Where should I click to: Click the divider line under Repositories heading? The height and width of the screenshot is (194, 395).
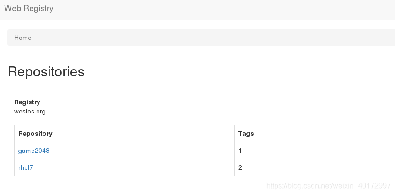(x=201, y=88)
